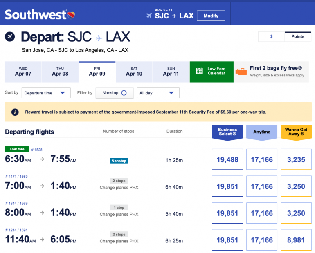Click the airplane icon in the header

pos(149,16)
